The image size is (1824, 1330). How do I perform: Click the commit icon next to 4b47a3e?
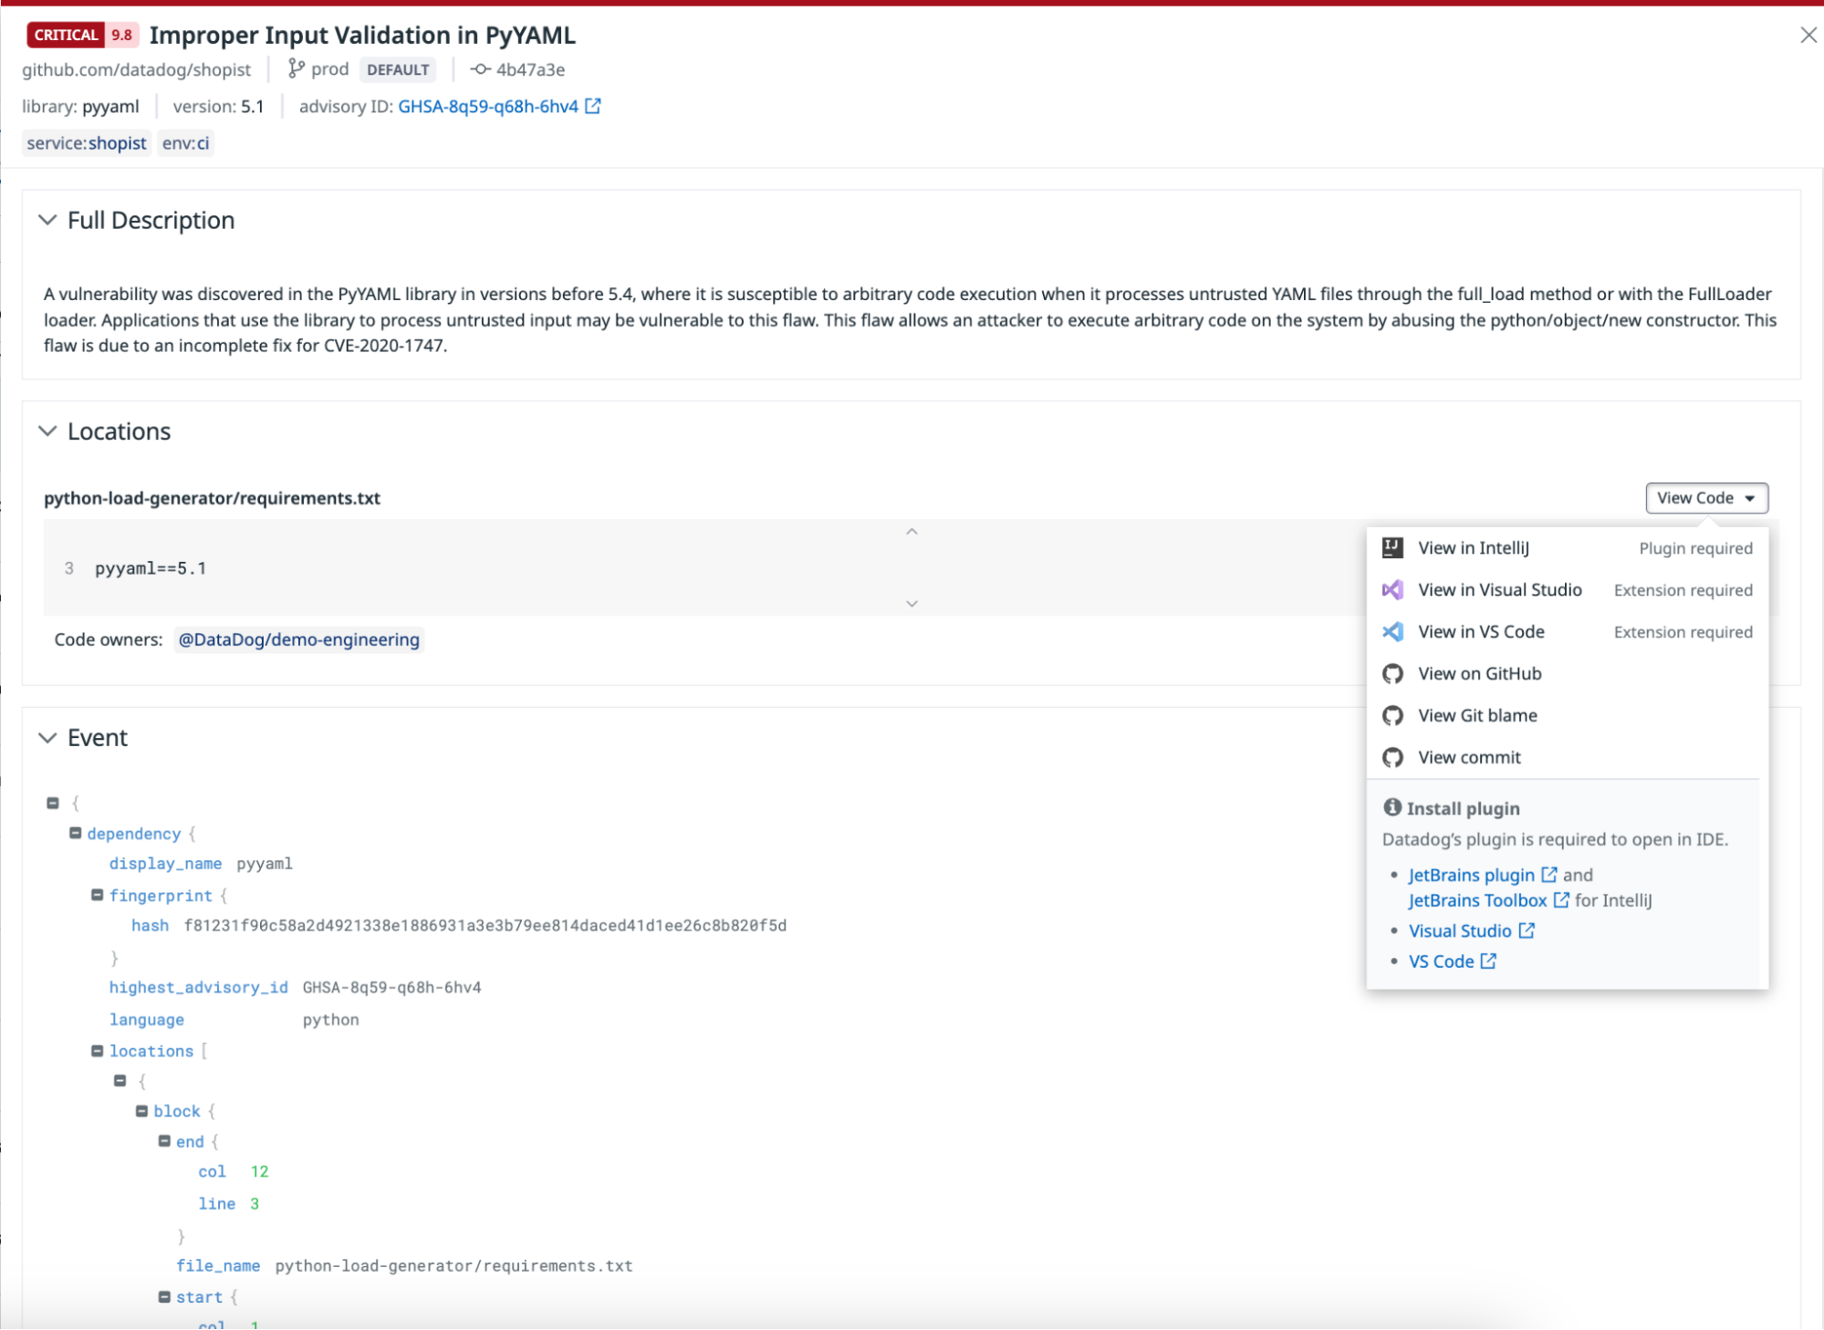480,69
